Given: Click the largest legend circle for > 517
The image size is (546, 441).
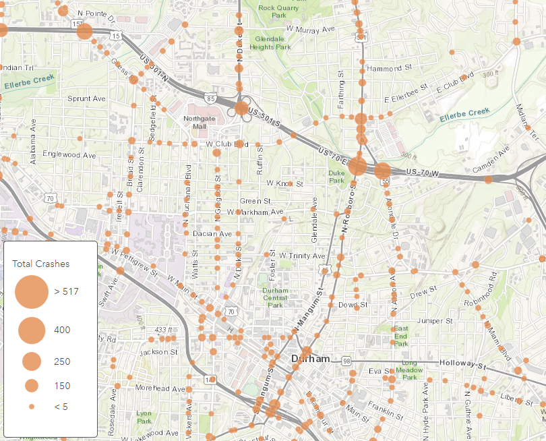Looking at the screenshot, I should [x=32, y=292].
